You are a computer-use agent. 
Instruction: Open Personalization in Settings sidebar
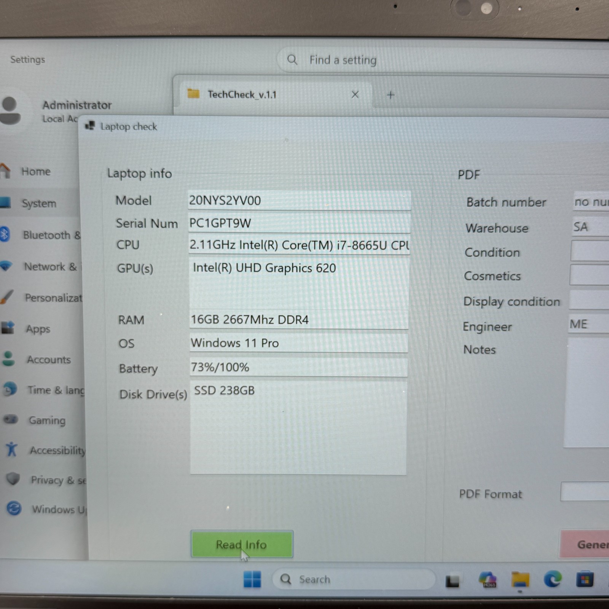pos(41,298)
